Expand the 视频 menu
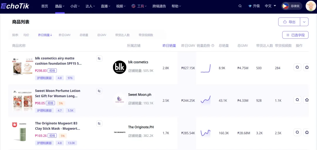The height and width of the screenshot is (150, 317). pyautogui.click(x=121, y=6)
